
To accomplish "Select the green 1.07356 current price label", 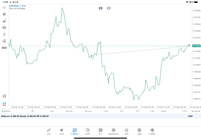I will (196, 46).
